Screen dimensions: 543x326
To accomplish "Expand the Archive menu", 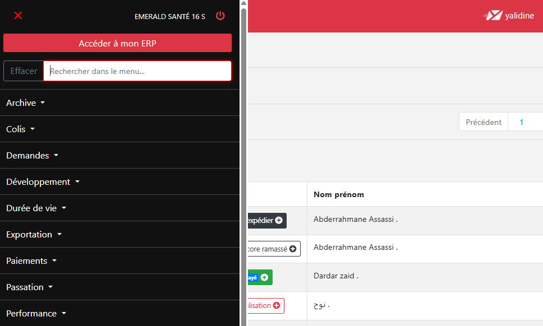I will click(119, 103).
